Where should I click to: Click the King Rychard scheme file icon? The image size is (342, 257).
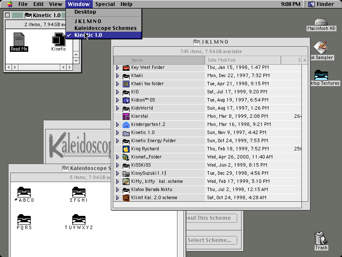pyautogui.click(x=126, y=149)
